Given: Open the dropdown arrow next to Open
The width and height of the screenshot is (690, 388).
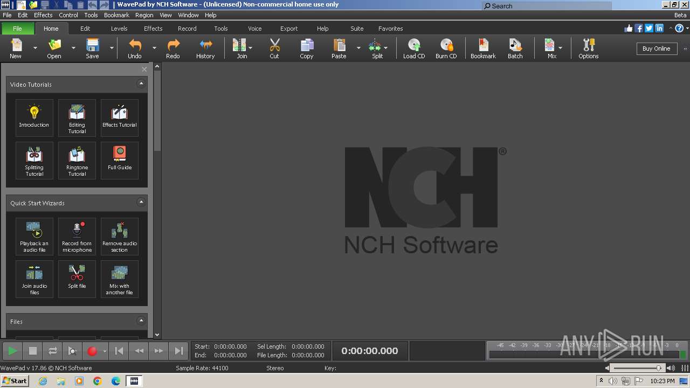Looking at the screenshot, I should pyautogui.click(x=73, y=48).
